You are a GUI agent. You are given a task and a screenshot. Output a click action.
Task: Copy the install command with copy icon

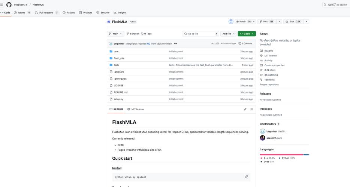pos(247,177)
